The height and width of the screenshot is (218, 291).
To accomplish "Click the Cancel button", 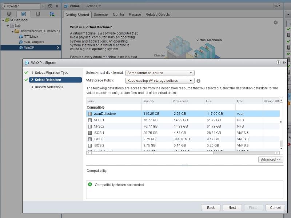I will (275, 207).
